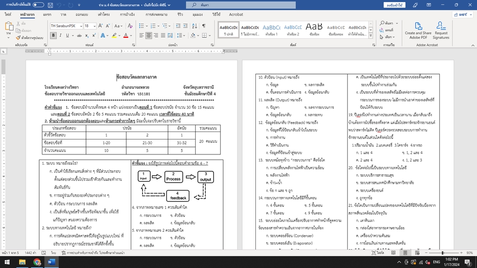
Task: Toggle the AutoSave switch
Action: (38, 5)
